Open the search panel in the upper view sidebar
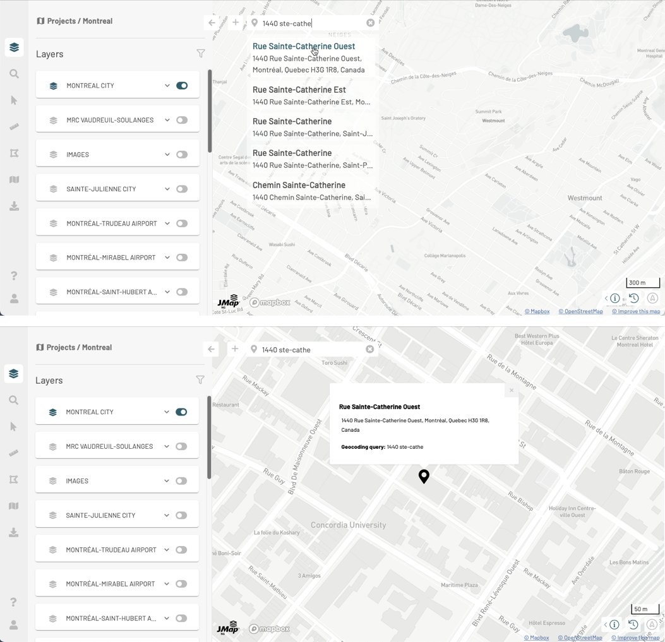This screenshot has height=642, width=665. point(14,74)
